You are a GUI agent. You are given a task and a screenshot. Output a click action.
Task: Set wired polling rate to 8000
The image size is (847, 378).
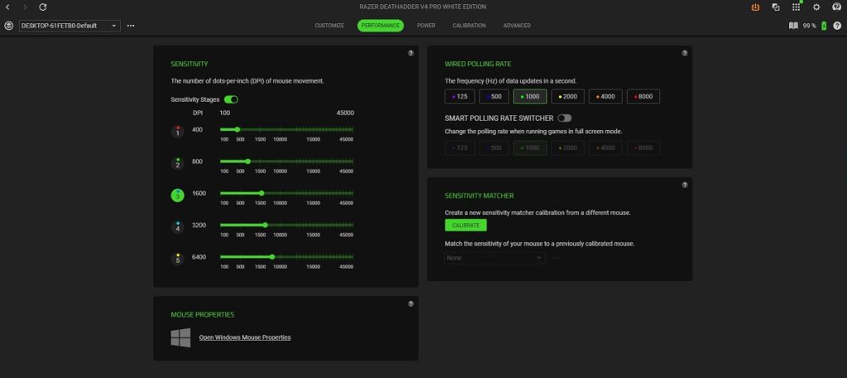(644, 97)
